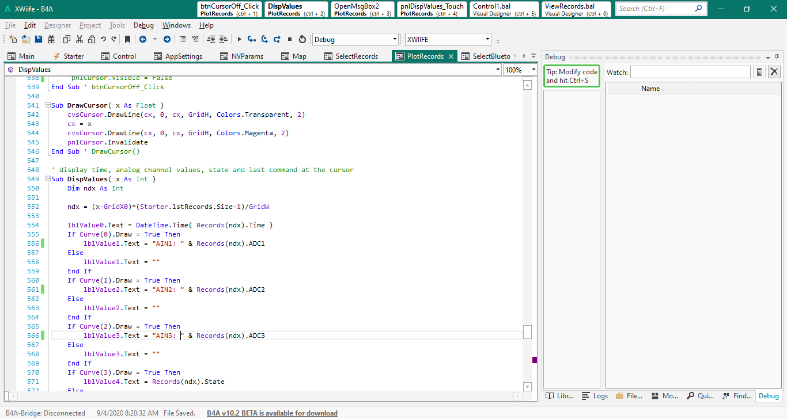Toggle pin on the Debug panel

click(777, 57)
